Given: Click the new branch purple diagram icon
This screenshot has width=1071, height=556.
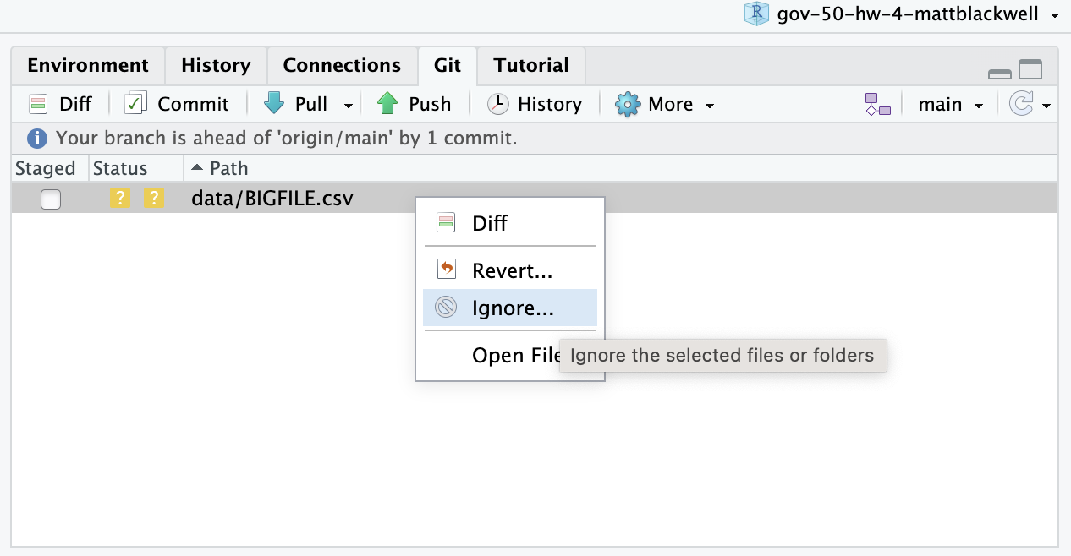Looking at the screenshot, I should point(877,104).
